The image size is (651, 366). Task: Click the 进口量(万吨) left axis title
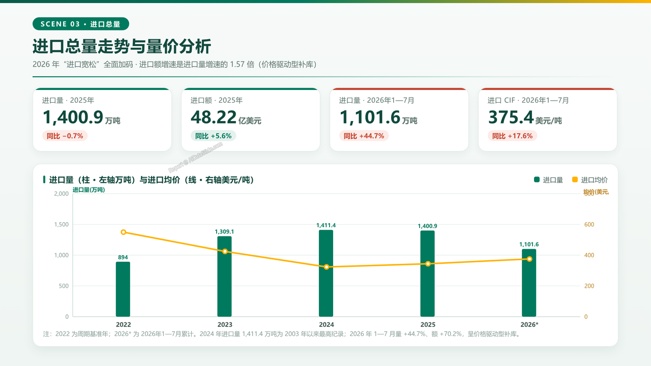(88, 190)
